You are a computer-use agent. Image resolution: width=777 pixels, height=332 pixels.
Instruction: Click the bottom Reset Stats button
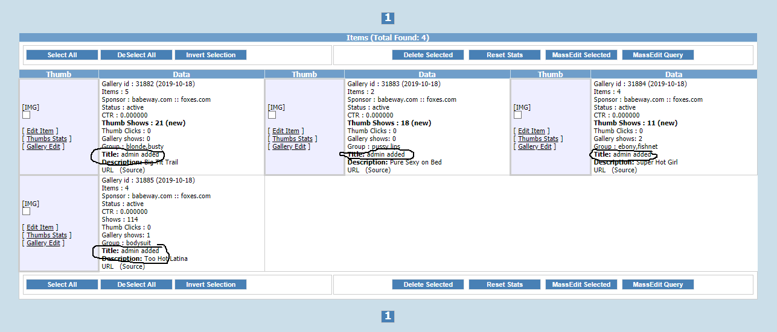pyautogui.click(x=505, y=284)
